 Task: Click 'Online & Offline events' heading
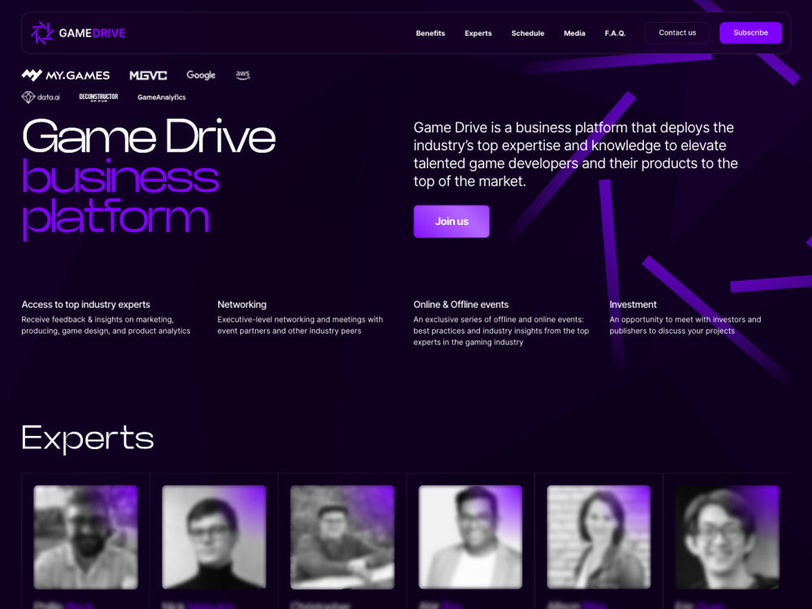tap(461, 304)
